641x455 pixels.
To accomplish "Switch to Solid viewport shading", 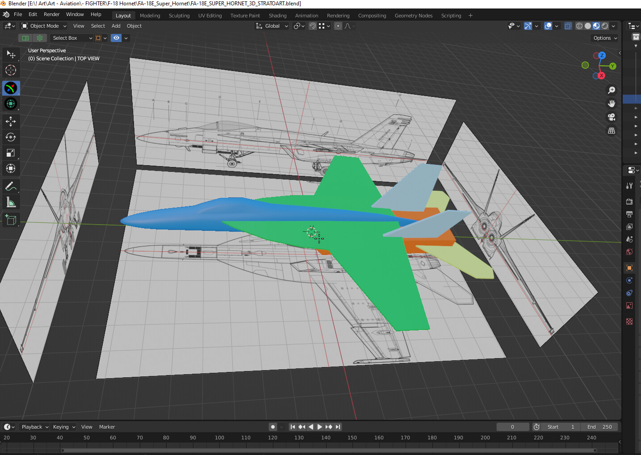I will [x=588, y=26].
